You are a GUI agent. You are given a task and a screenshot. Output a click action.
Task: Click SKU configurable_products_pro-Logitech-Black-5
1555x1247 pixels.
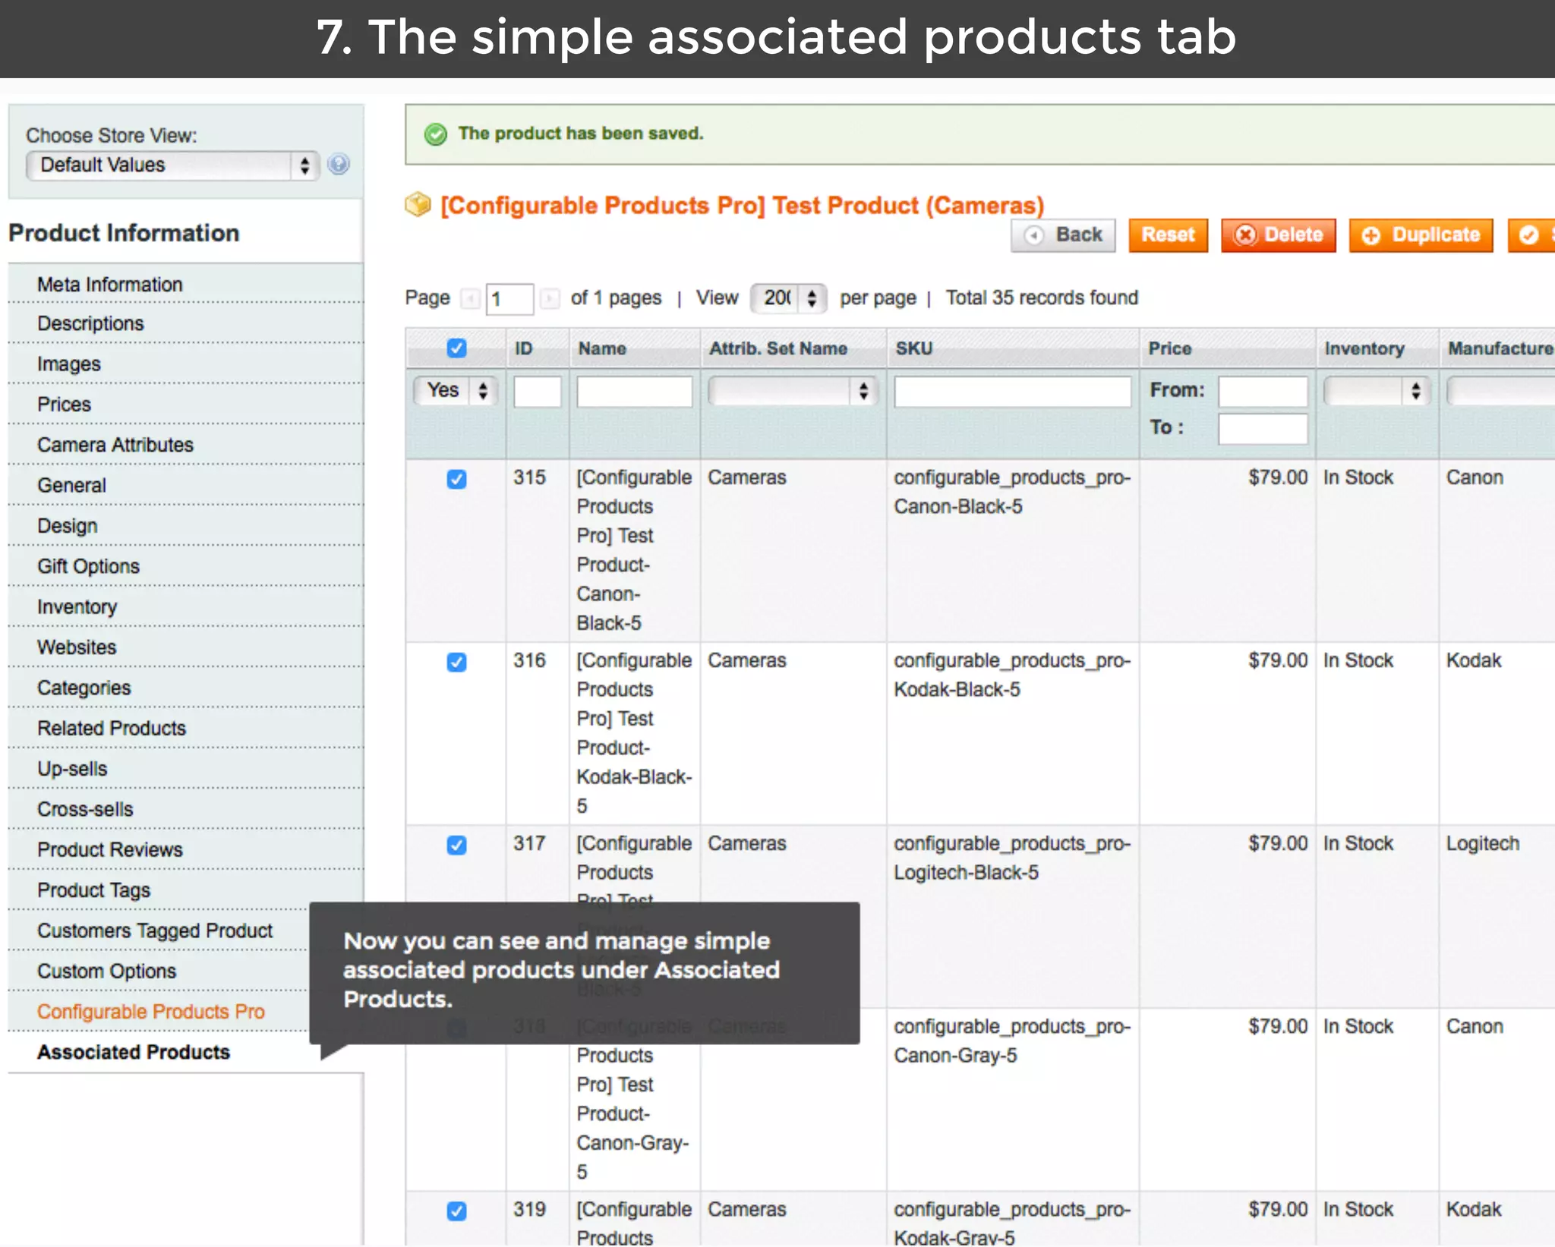(1012, 858)
